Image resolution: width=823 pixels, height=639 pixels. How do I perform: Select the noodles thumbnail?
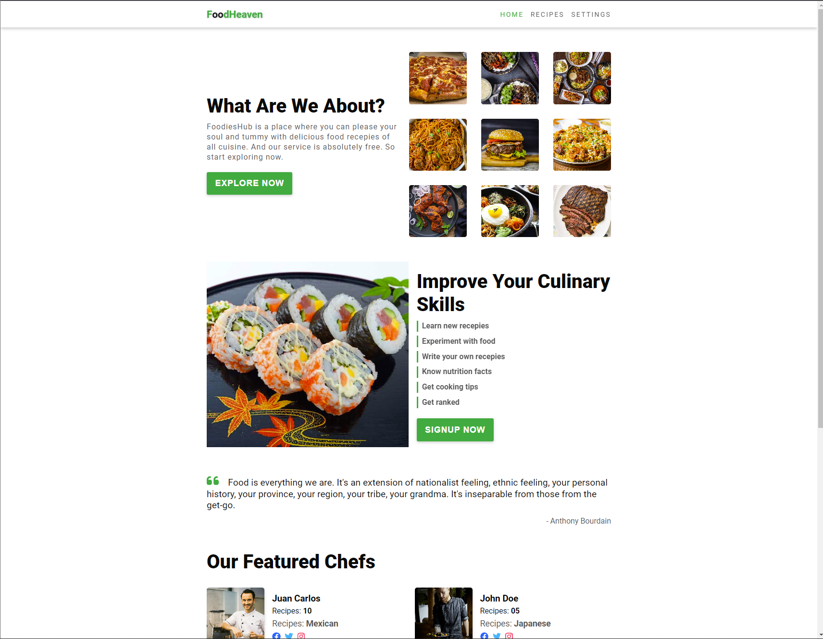click(438, 145)
